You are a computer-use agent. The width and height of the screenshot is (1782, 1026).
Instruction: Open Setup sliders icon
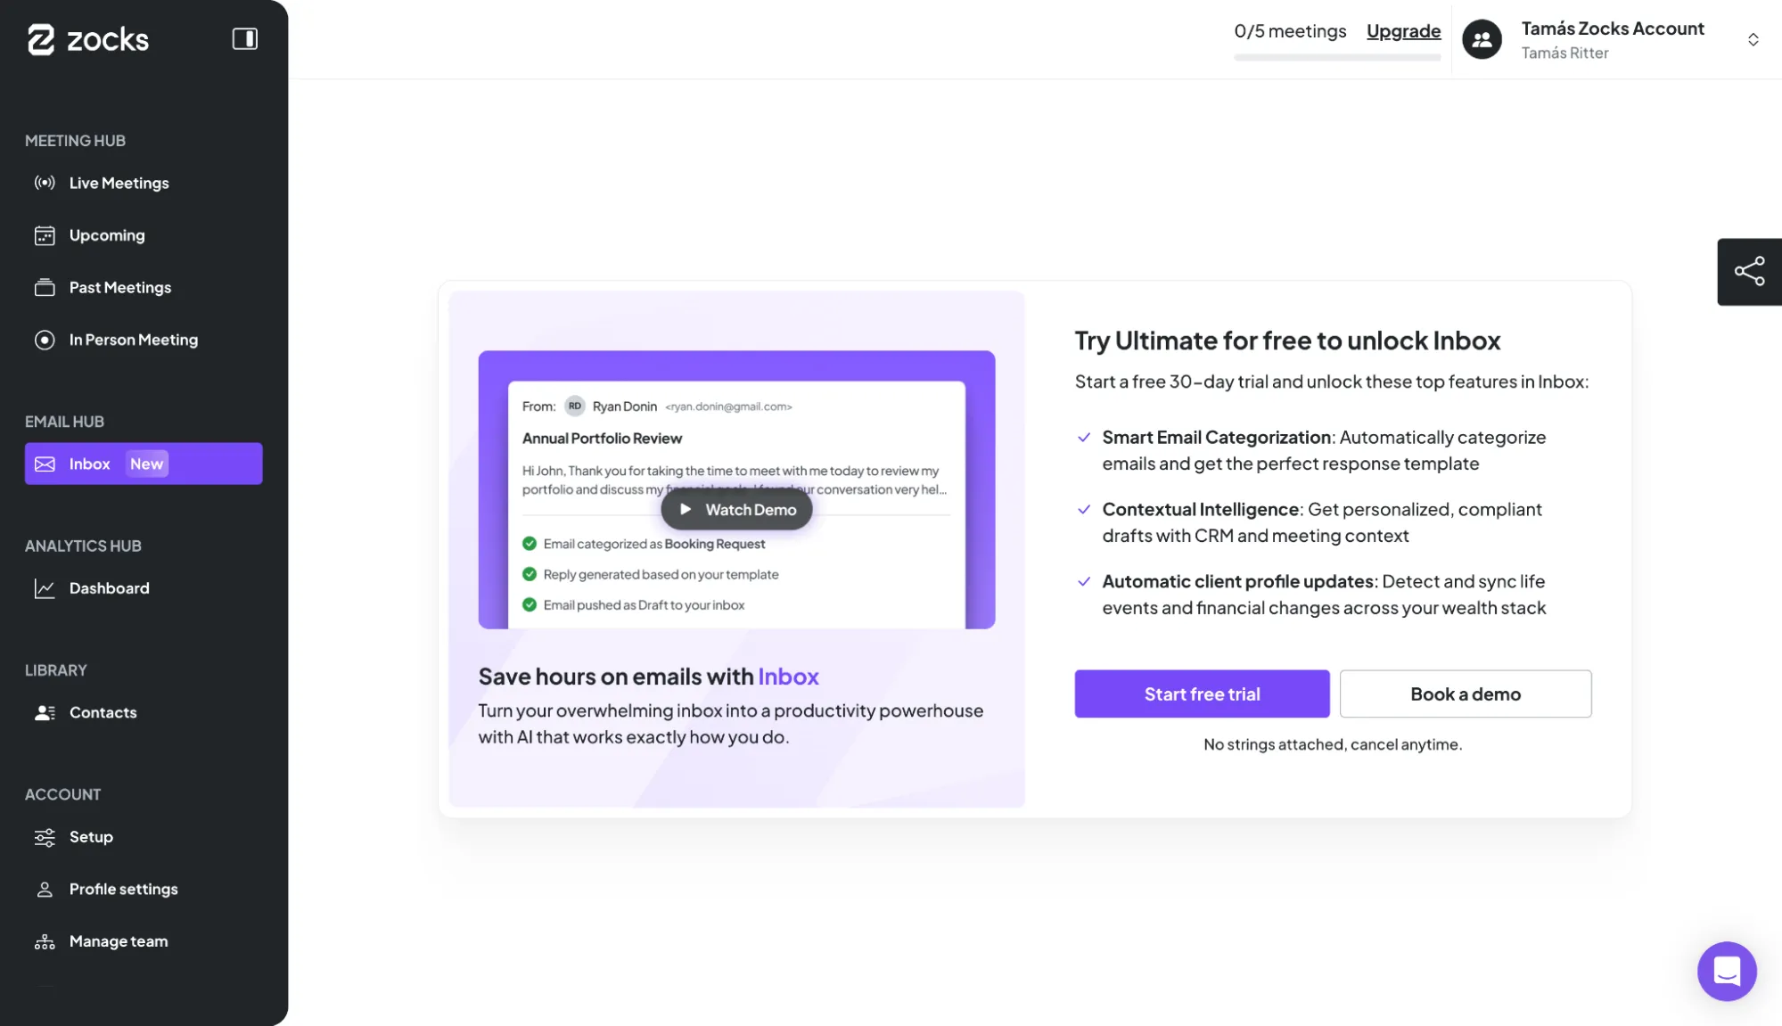pyautogui.click(x=45, y=837)
